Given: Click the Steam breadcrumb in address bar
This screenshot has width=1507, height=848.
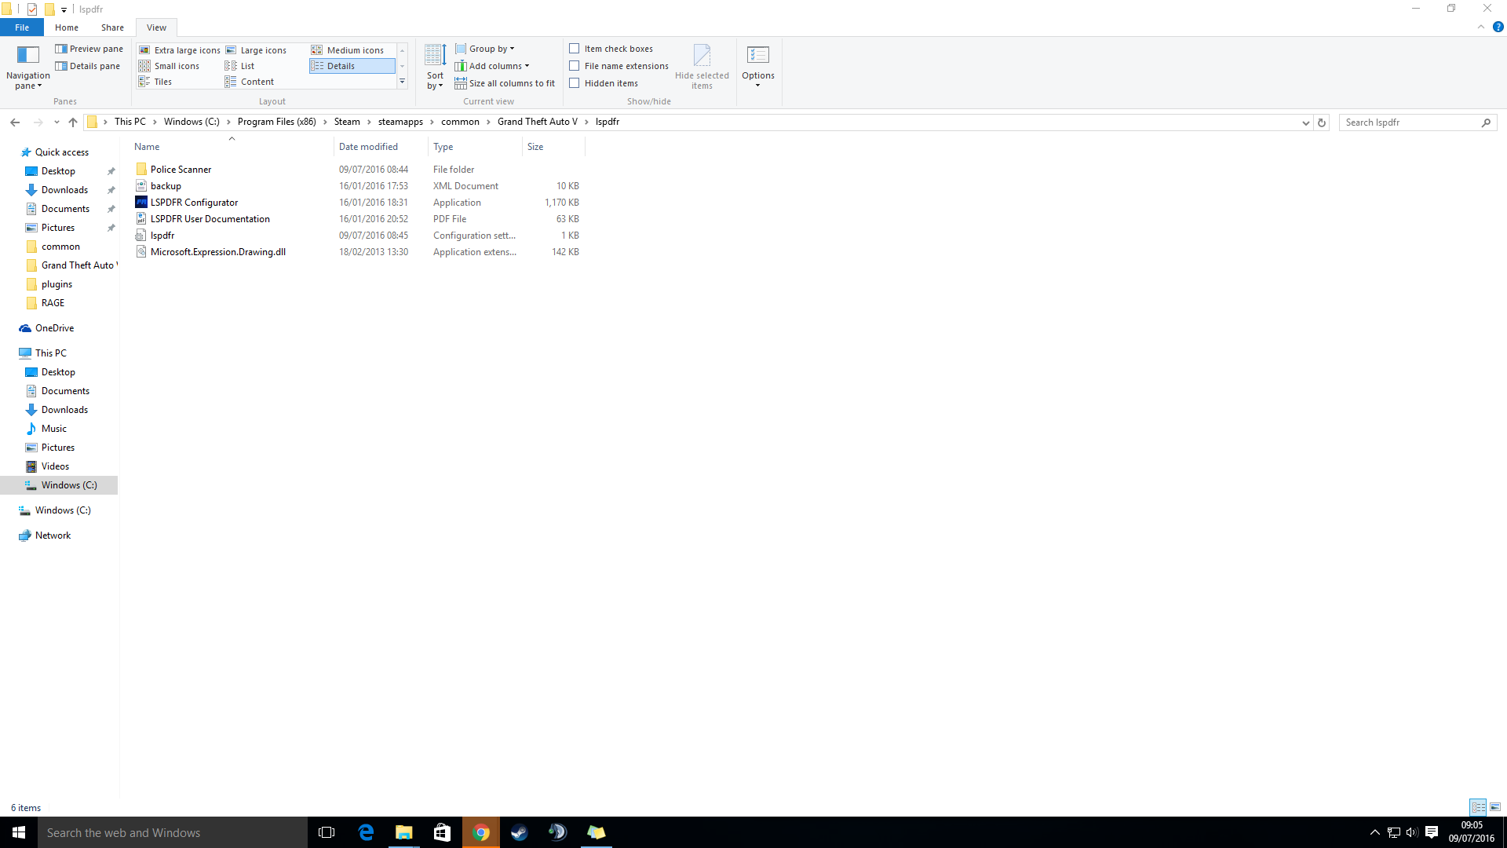Looking at the screenshot, I should pyautogui.click(x=347, y=122).
